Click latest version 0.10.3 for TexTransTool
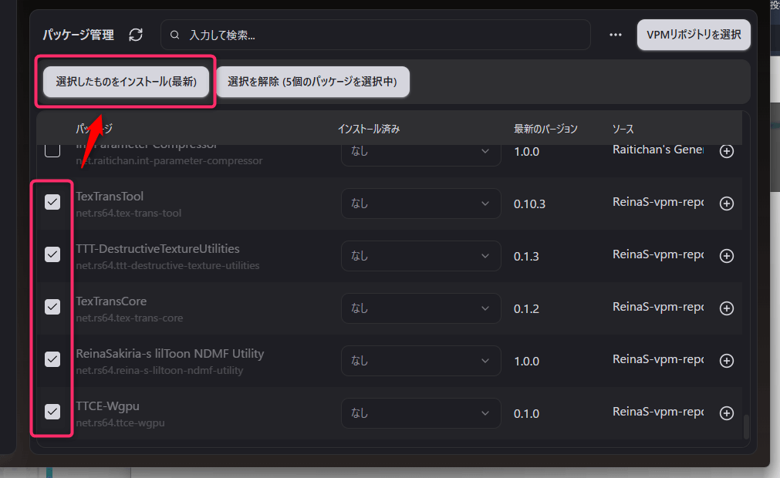The image size is (780, 478). [529, 204]
